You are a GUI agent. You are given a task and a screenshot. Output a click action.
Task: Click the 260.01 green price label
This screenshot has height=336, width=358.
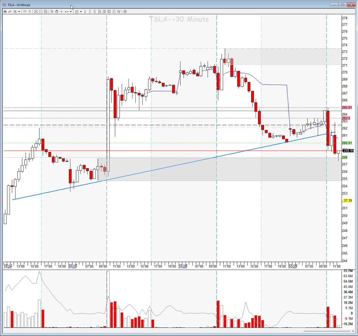[x=347, y=143]
